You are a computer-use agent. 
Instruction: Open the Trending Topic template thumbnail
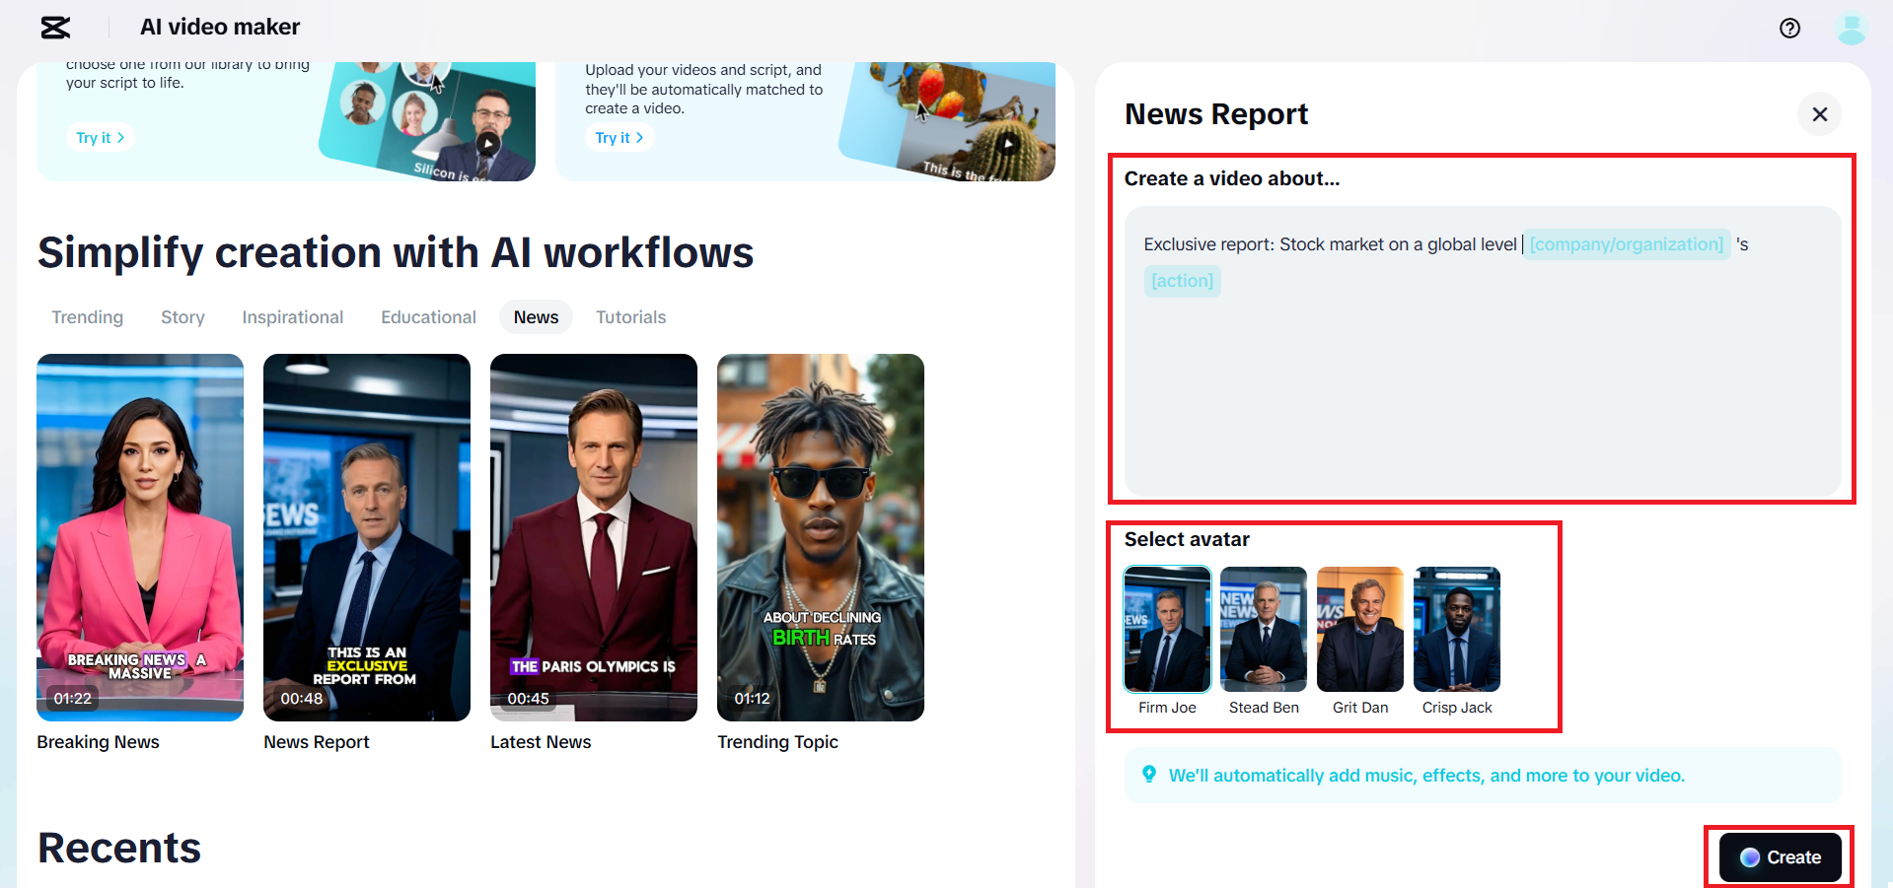coord(821,537)
